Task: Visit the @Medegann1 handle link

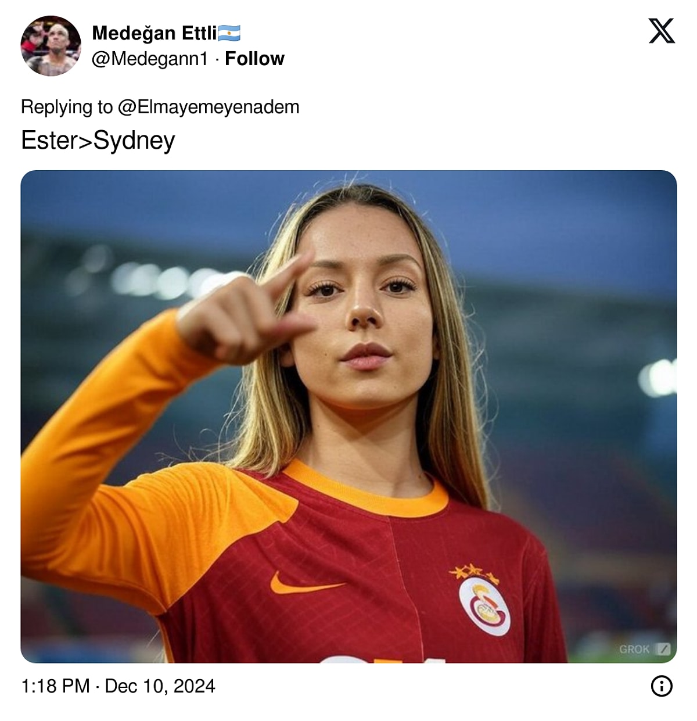Action: tap(150, 59)
